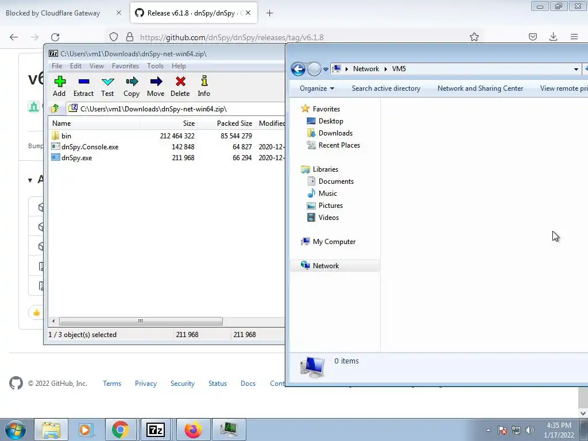The width and height of the screenshot is (588, 441).
Task: Select Favorites in Explorer navigation pane
Action: (326, 109)
